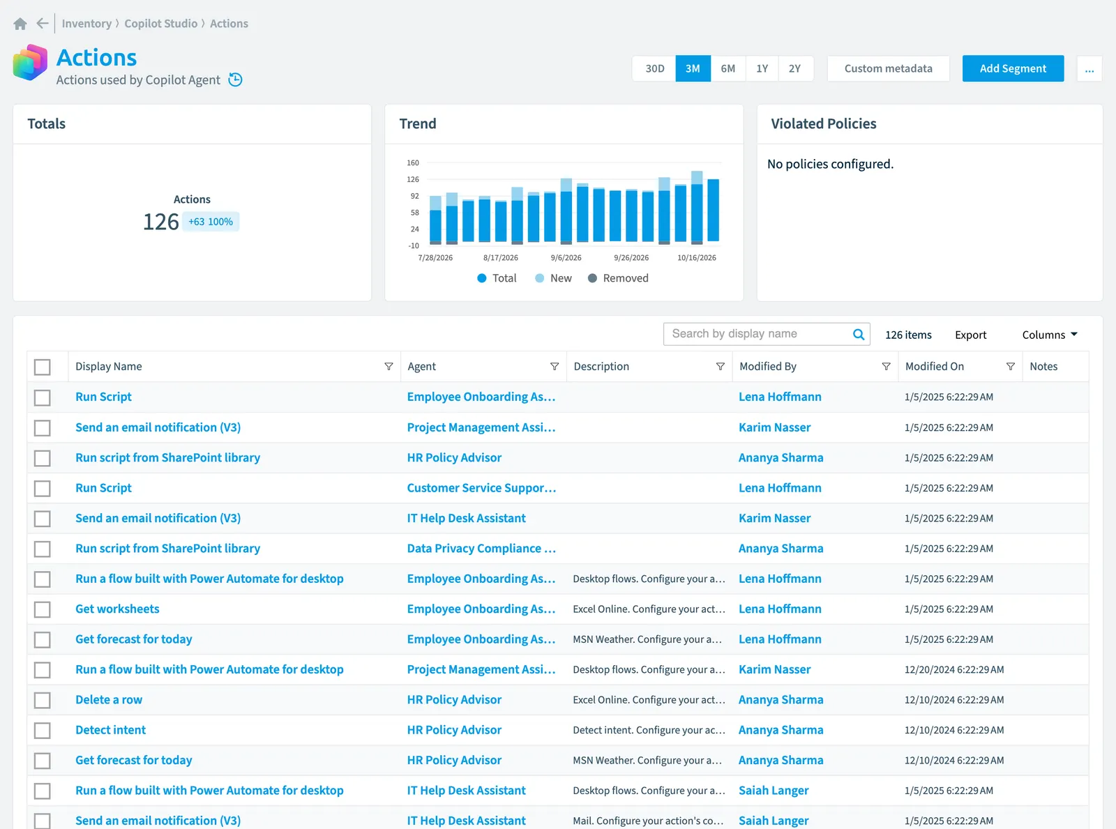The height and width of the screenshot is (829, 1116).
Task: Click the Add Segment button
Action: point(1013,68)
